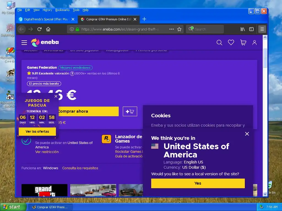Open the View menu
282x211 pixels.
(x=36, y=10)
